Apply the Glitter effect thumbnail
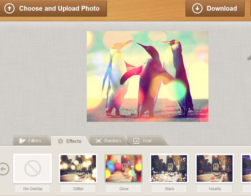The image size is (251, 196). [78, 168]
